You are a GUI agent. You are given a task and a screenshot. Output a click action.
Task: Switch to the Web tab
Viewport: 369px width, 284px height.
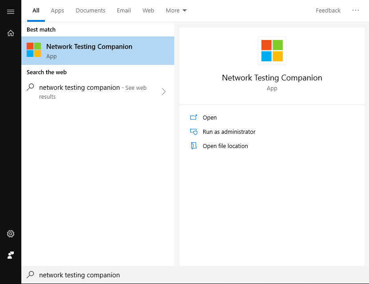[x=148, y=11]
